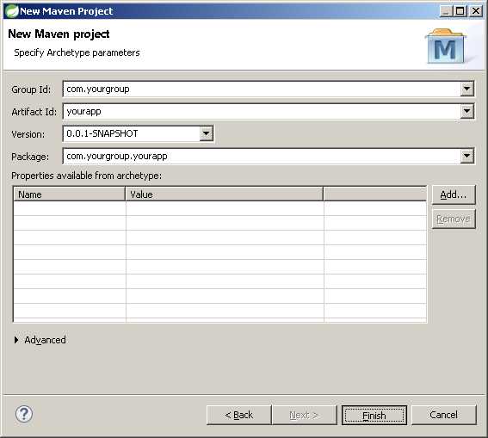Viewport: 488px width, 438px height.
Task: Click the Value column header
Action: (225, 194)
